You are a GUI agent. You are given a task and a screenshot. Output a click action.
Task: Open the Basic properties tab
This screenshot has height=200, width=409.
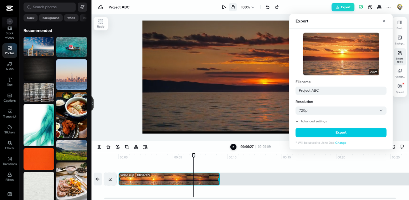point(400,25)
